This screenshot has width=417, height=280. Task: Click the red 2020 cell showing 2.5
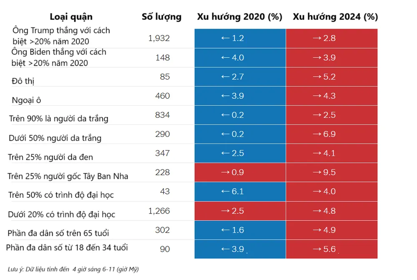coord(240,211)
